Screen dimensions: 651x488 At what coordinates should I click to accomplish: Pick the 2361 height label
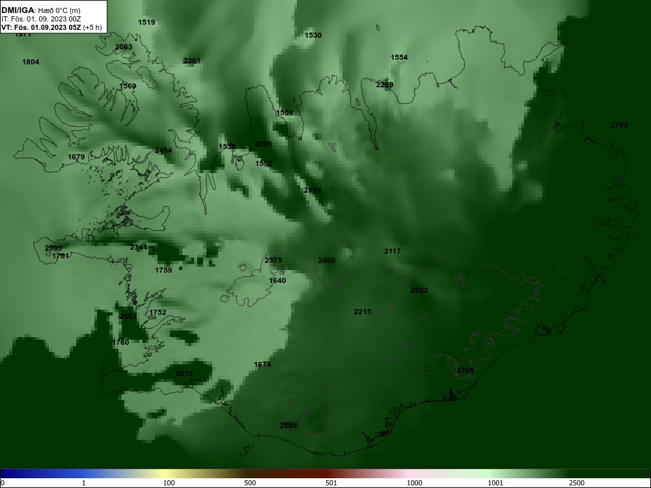192,61
